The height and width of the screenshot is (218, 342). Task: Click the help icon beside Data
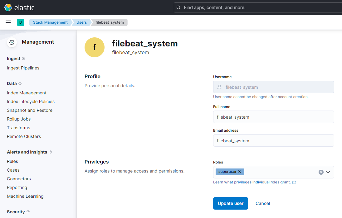pos(20,83)
